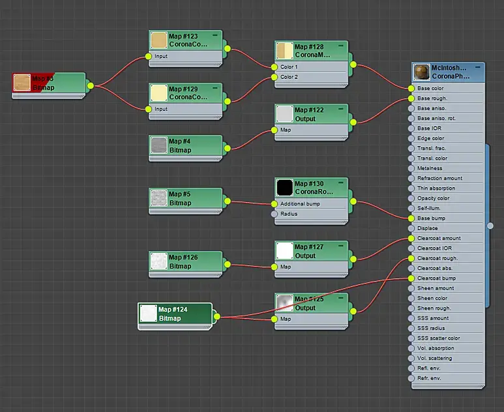Collapse the Map #127 Output node

[x=341, y=246]
